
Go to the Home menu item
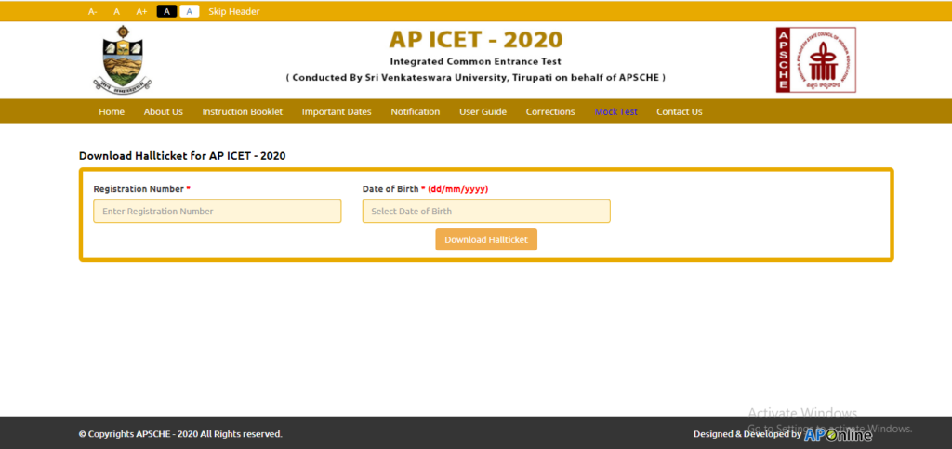[x=112, y=111]
